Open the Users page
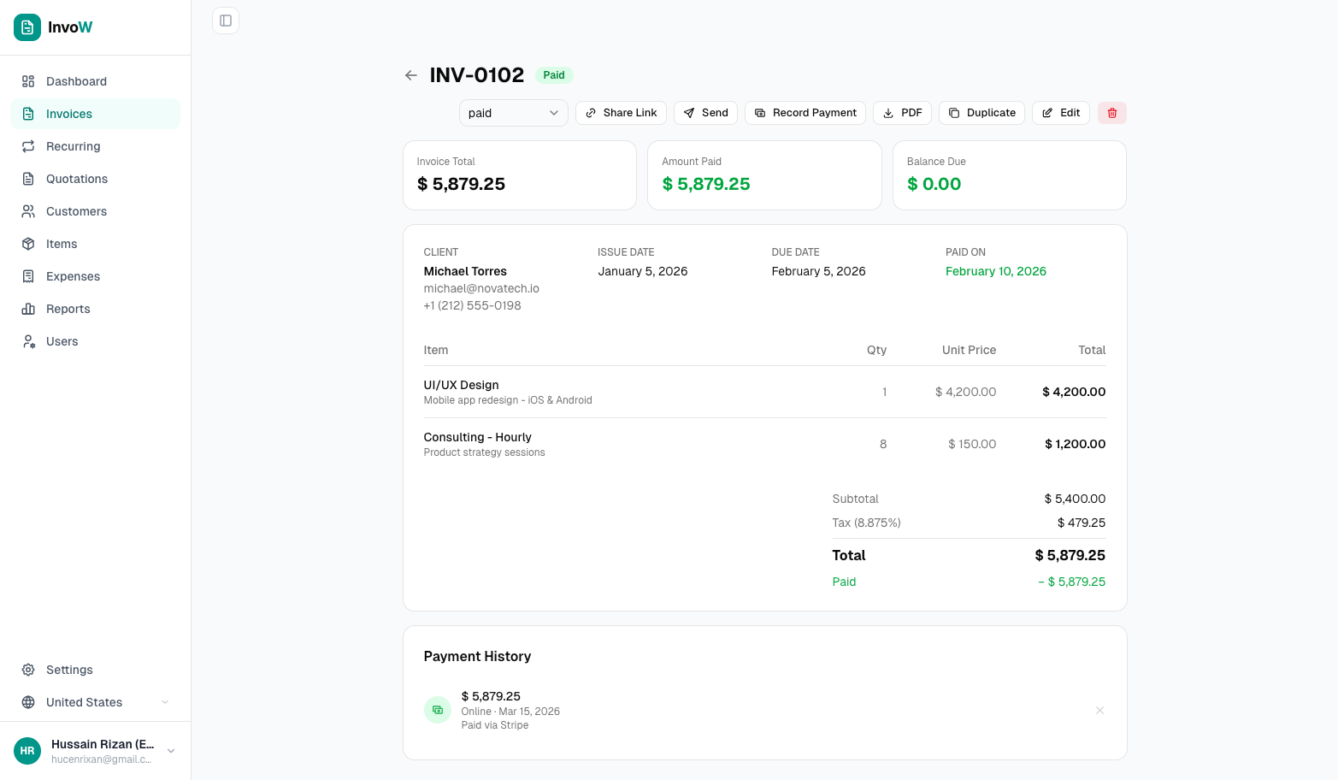1338x780 pixels. [95, 341]
